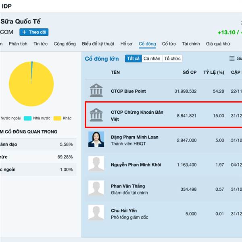Click the Theo dõi follow button
The width and height of the screenshot is (242, 242).
[34, 32]
